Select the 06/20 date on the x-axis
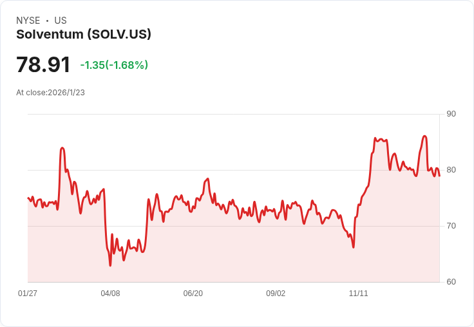Image resolution: width=474 pixels, height=327 pixels. (x=193, y=294)
